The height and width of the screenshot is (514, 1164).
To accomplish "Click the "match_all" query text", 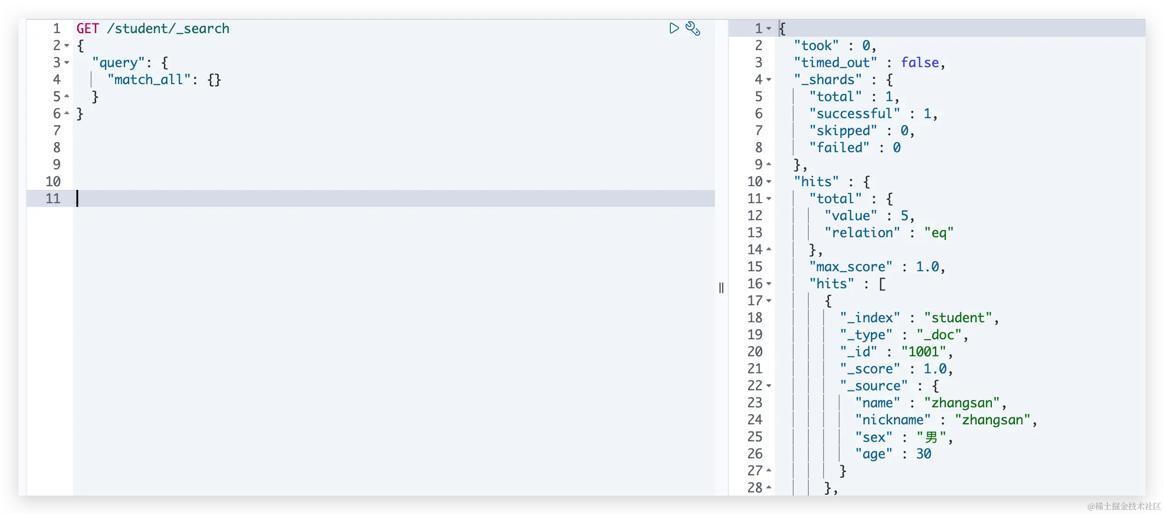I will click(x=149, y=80).
